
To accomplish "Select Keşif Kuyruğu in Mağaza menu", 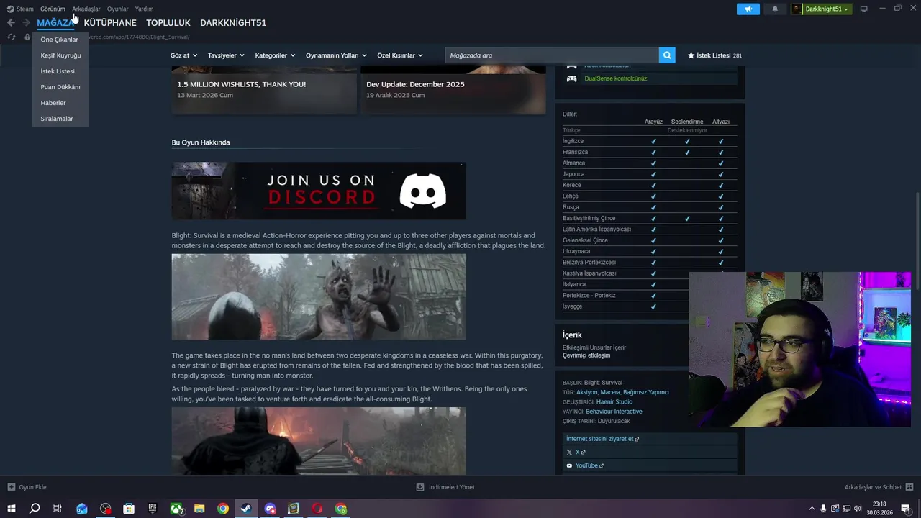I will (x=60, y=55).
